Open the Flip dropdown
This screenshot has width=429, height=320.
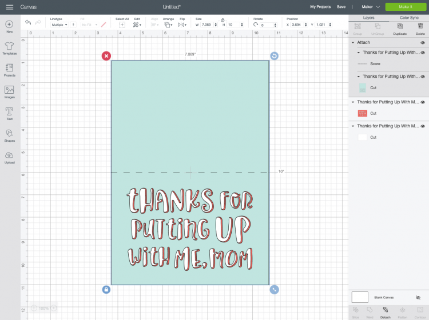pyautogui.click(x=182, y=25)
